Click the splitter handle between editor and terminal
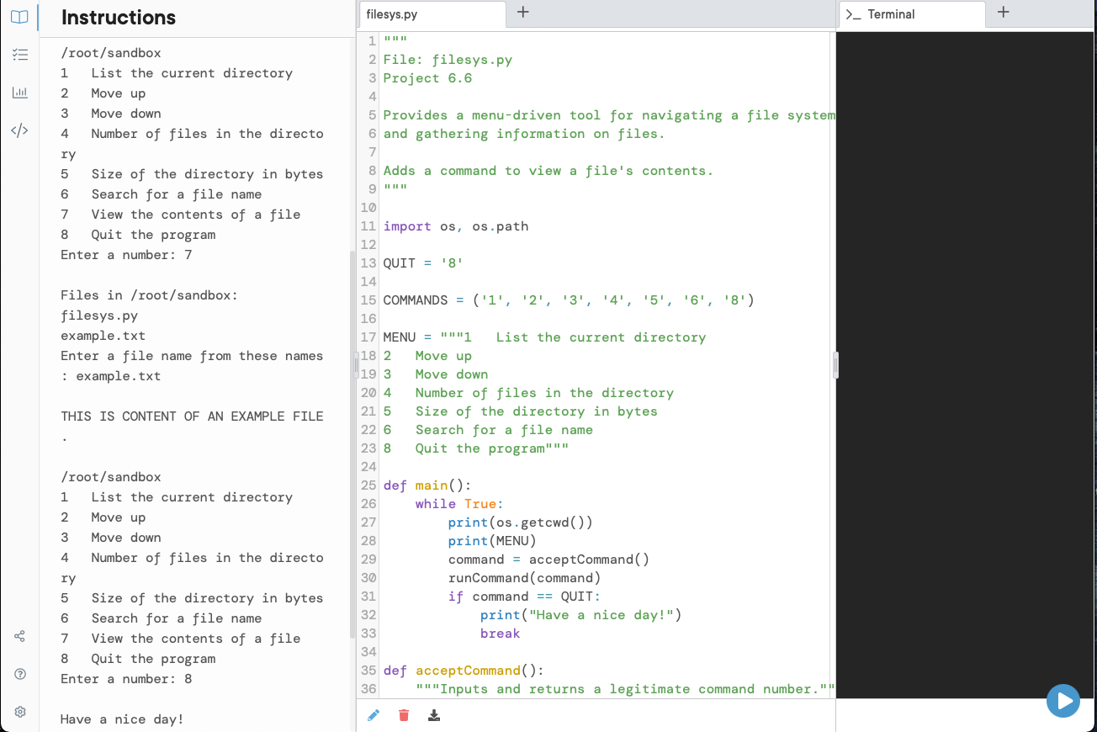Viewport: 1097px width, 732px height. point(835,365)
